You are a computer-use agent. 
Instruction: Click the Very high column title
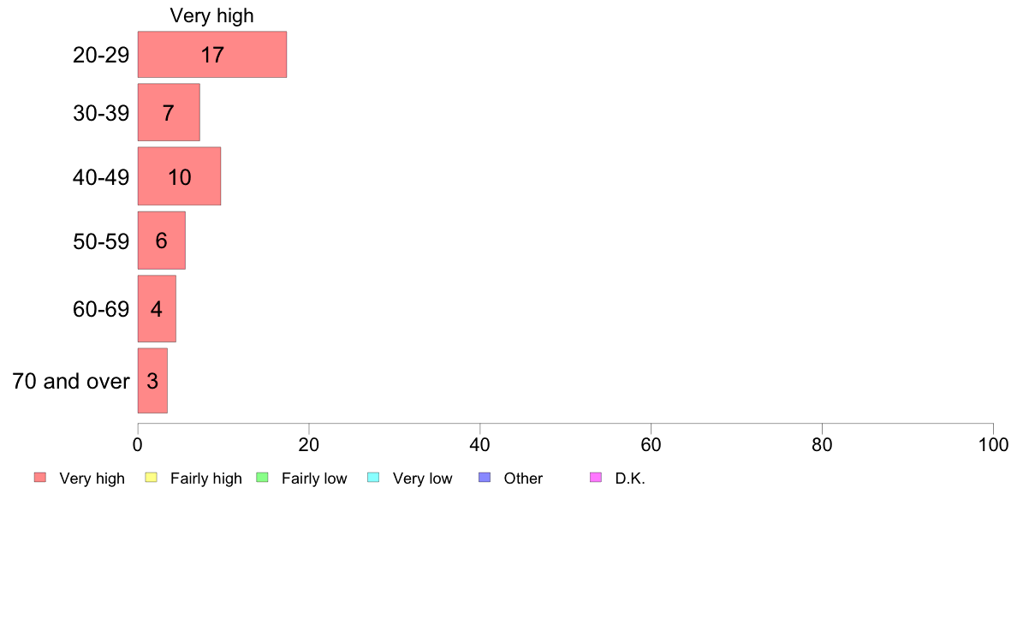click(x=212, y=15)
